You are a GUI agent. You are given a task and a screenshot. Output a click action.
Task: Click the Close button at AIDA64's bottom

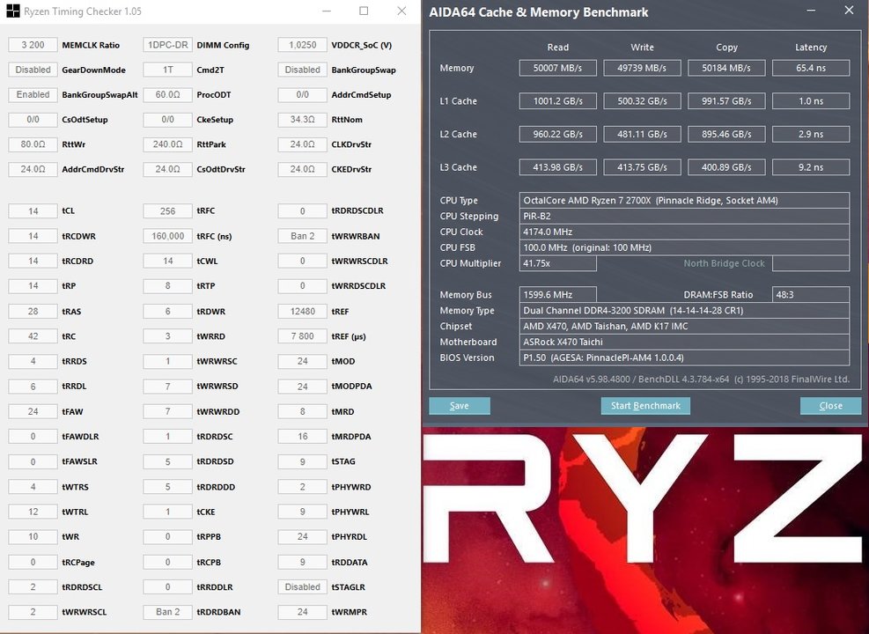tap(830, 406)
